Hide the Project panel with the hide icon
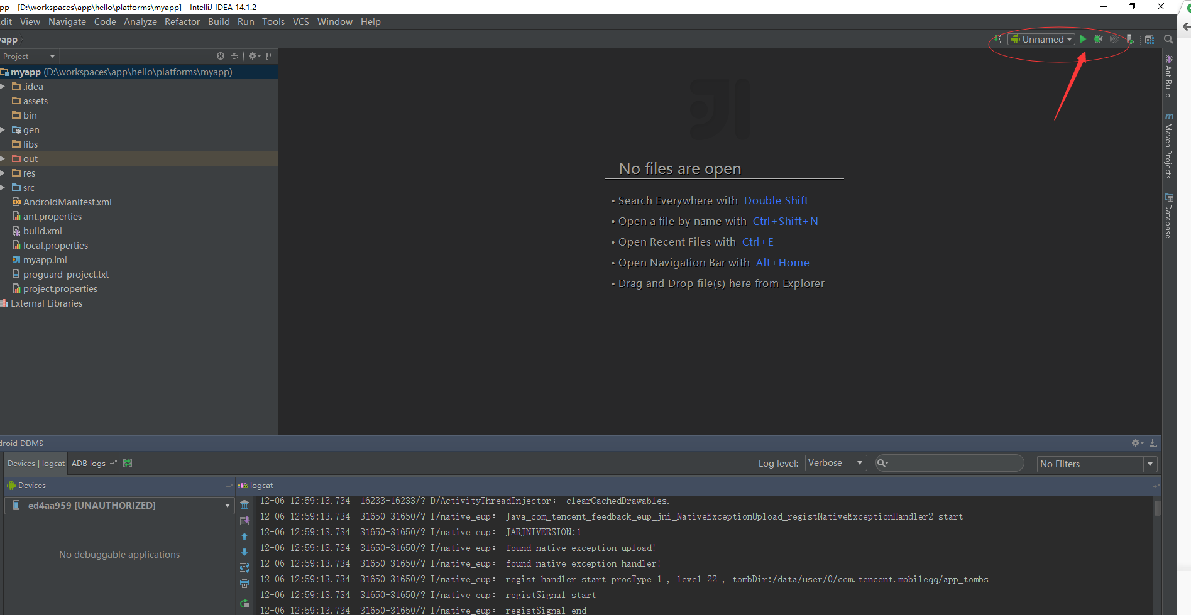 click(x=270, y=56)
